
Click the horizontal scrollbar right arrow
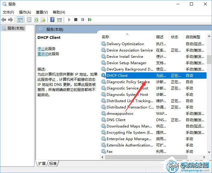point(204,157)
